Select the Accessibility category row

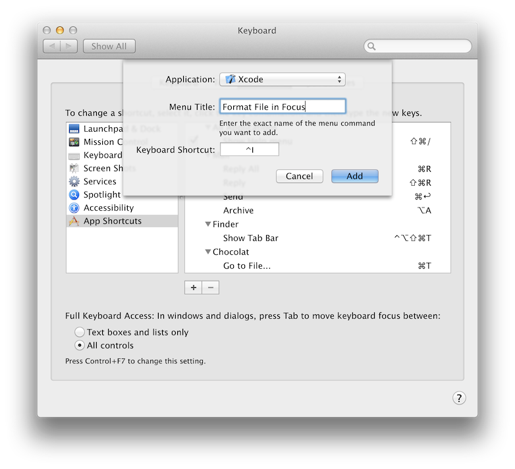122,207
